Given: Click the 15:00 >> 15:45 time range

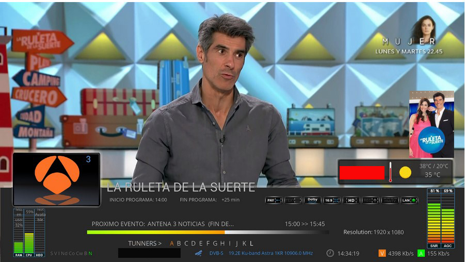Looking at the screenshot, I should click(305, 224).
